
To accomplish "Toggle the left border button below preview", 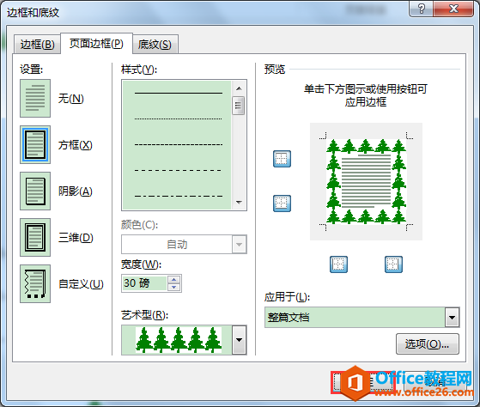I will [x=338, y=264].
